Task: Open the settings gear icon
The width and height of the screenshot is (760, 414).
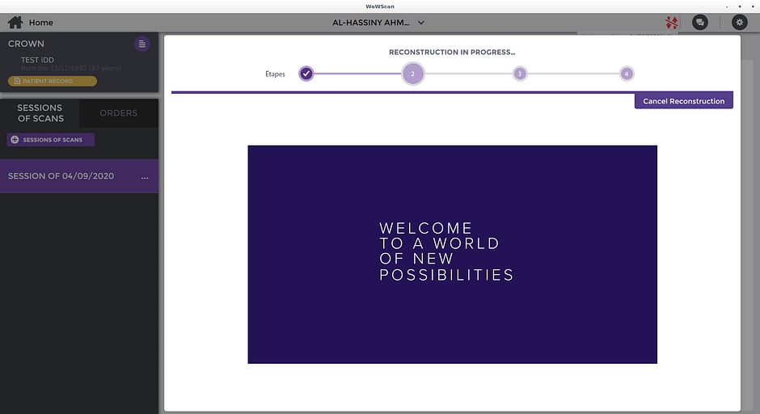Action: [739, 23]
